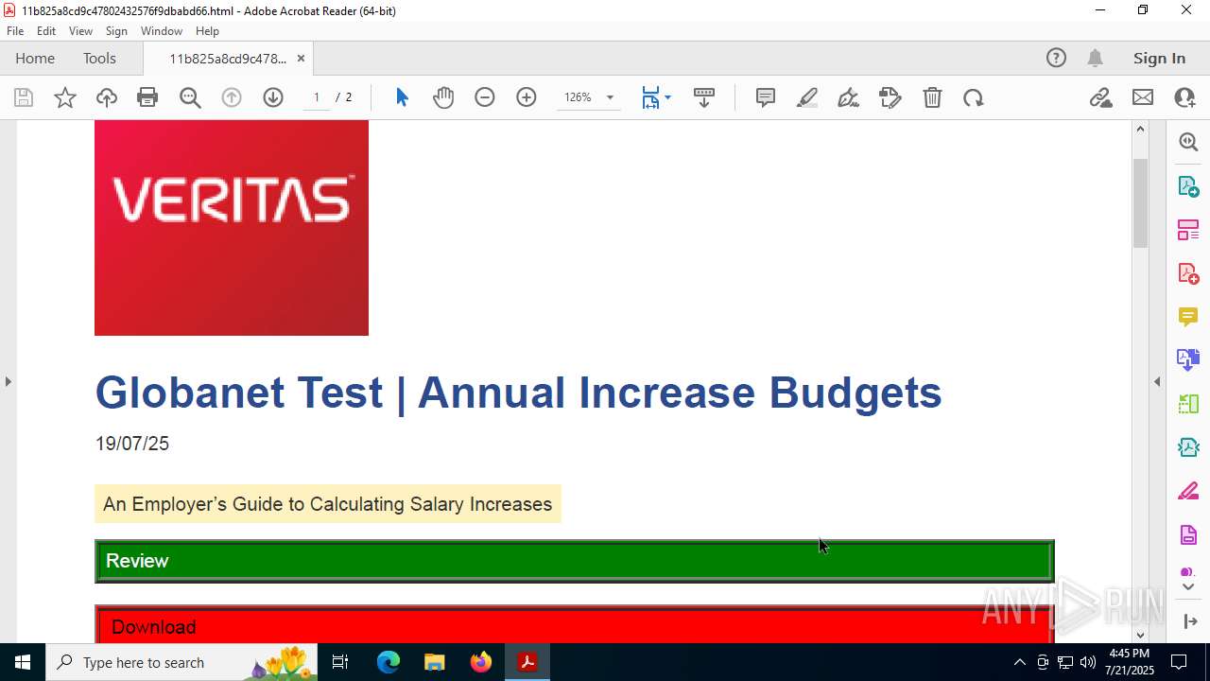Go to next page arrow
The width and height of the screenshot is (1210, 681).
[273, 97]
